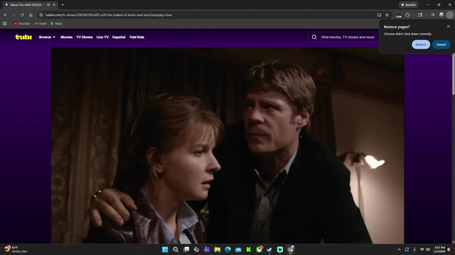Image resolution: width=455 pixels, height=255 pixels.
Task: Open Steam from the taskbar
Action: point(270,250)
